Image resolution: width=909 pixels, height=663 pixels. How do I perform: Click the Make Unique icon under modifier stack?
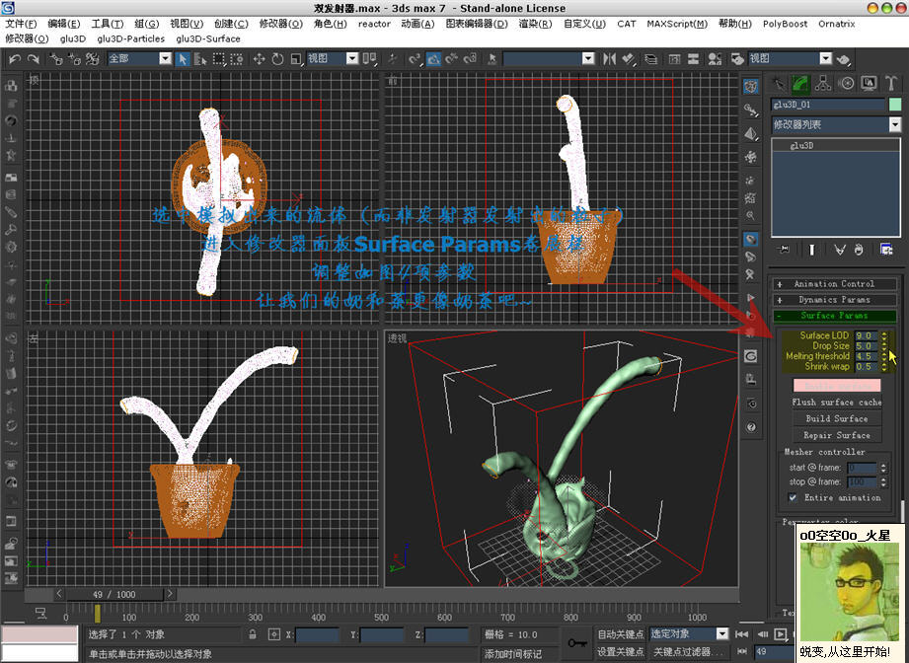click(x=839, y=250)
